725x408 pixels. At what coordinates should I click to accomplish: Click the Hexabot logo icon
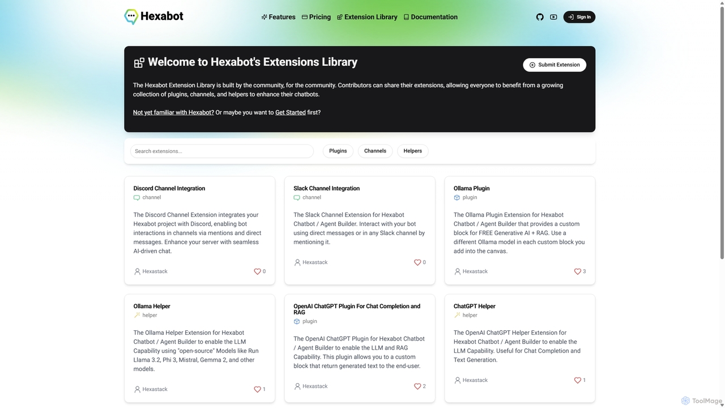pyautogui.click(x=131, y=16)
